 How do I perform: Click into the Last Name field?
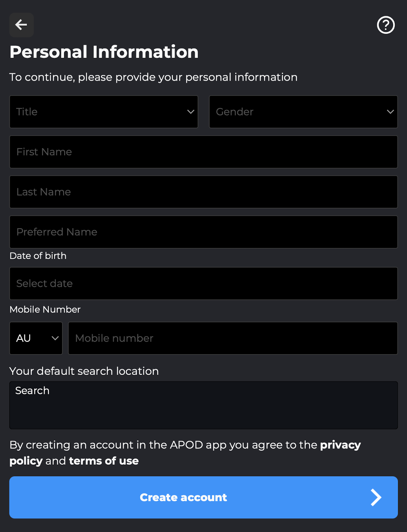(203, 192)
